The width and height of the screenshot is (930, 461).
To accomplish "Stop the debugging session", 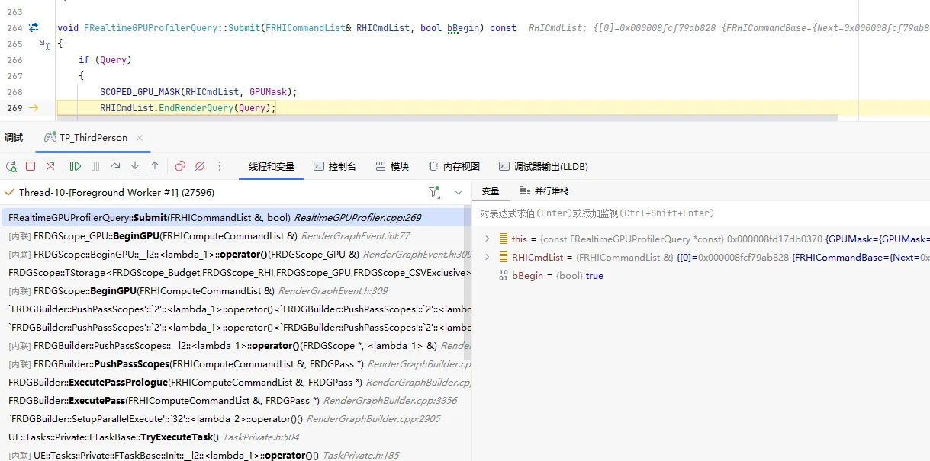I will point(31,166).
